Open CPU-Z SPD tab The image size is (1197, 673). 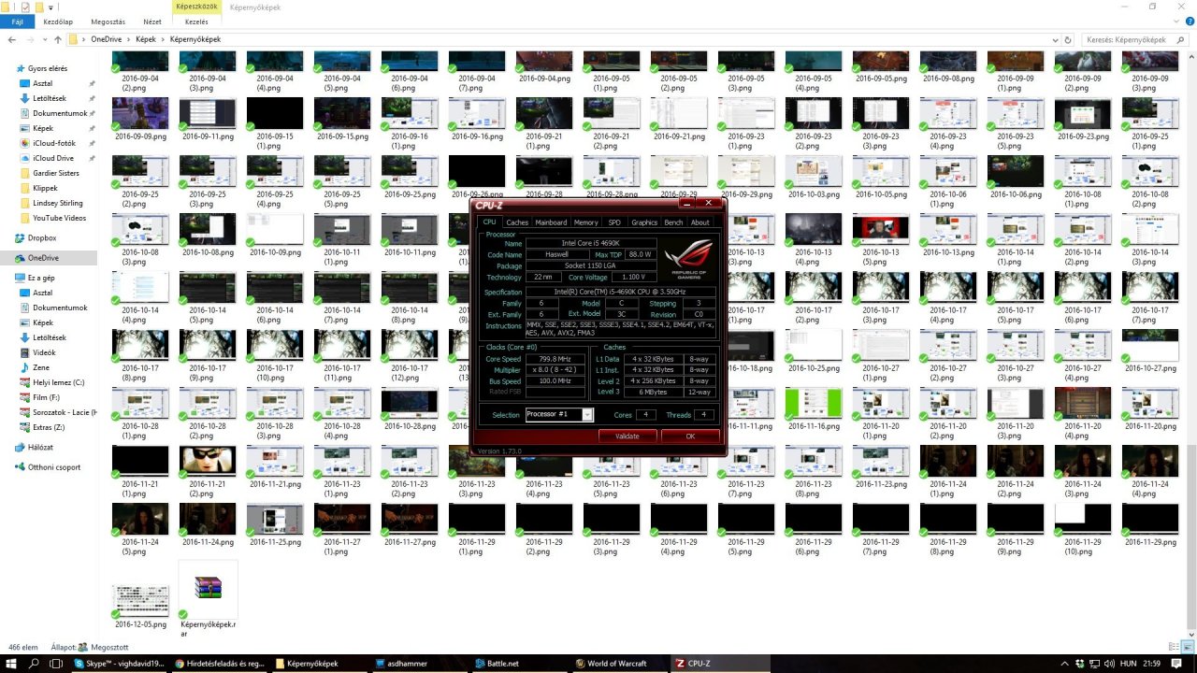[x=614, y=222]
